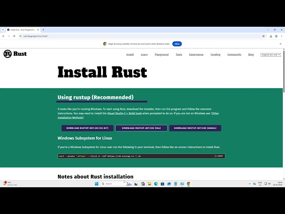Bookmark this page with the star icon
This screenshot has width=285, height=214.
point(263,36)
